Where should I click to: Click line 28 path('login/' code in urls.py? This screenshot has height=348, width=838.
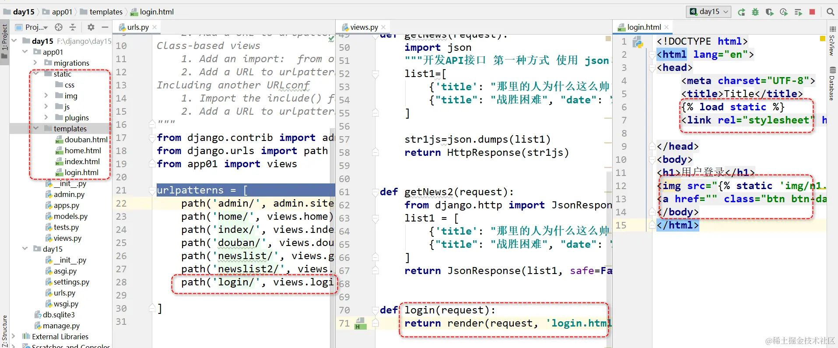coord(257,282)
